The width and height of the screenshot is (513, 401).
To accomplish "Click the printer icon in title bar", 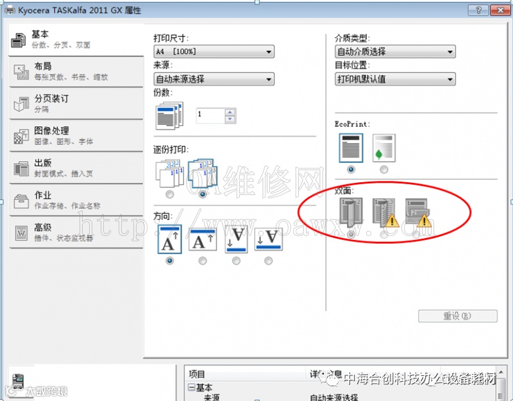I will (10, 10).
